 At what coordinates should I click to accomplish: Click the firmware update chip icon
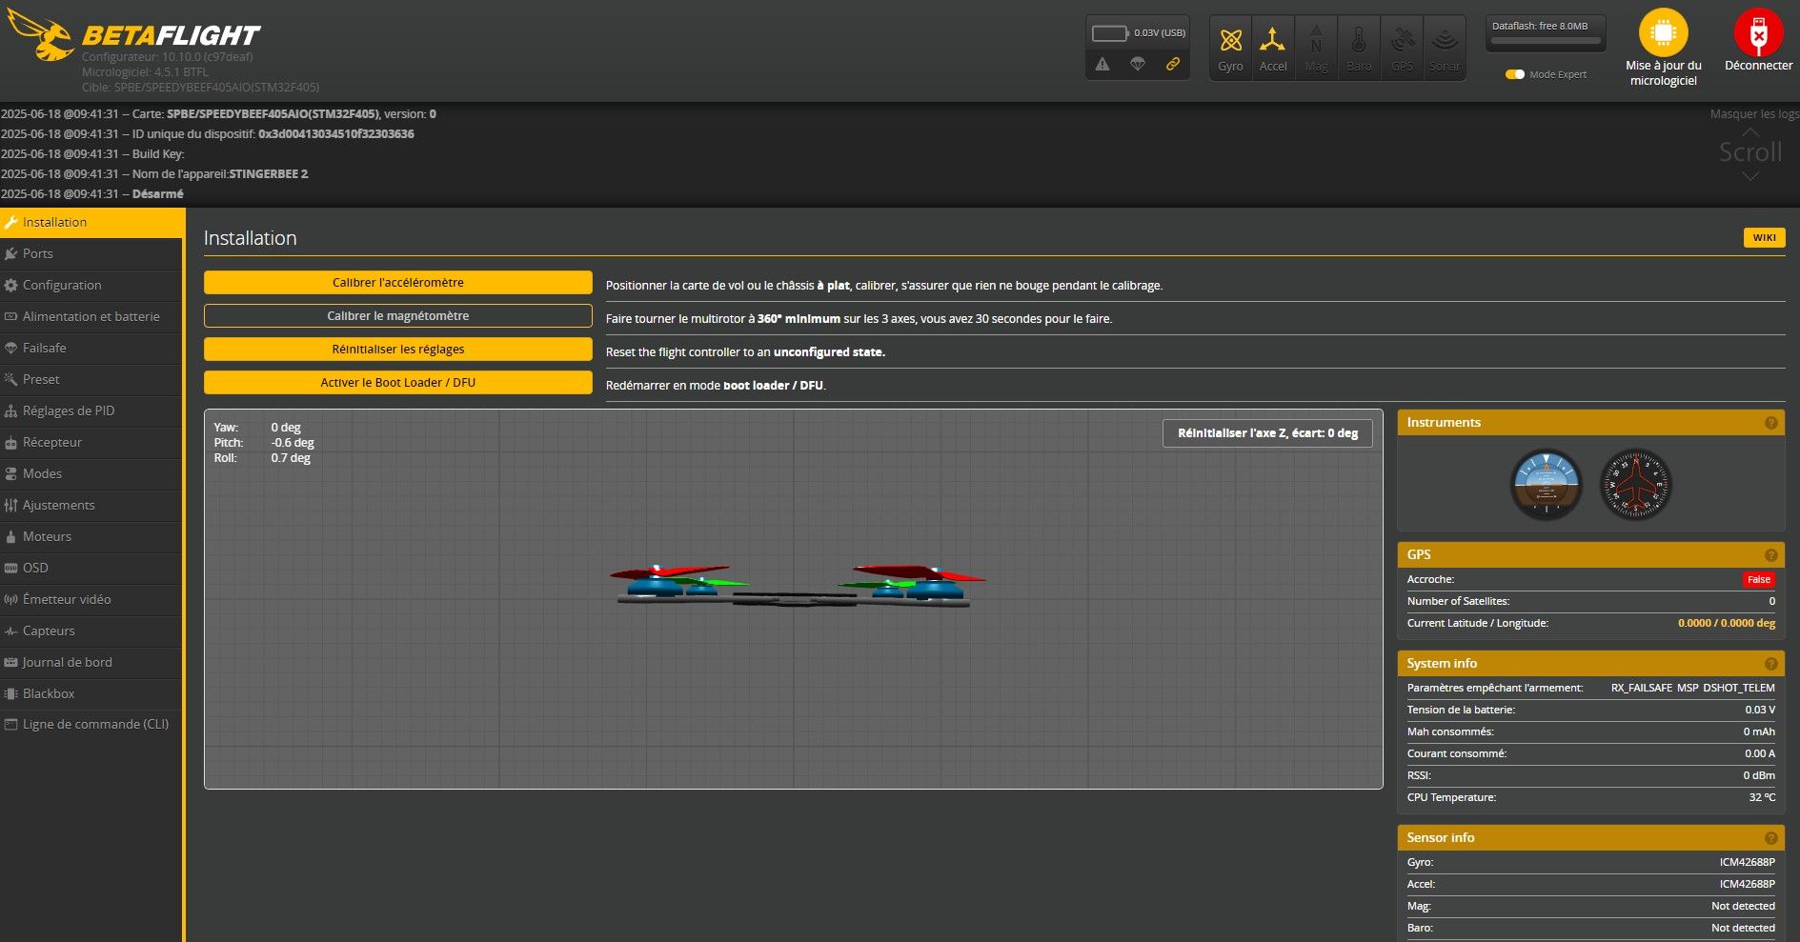1663,33
